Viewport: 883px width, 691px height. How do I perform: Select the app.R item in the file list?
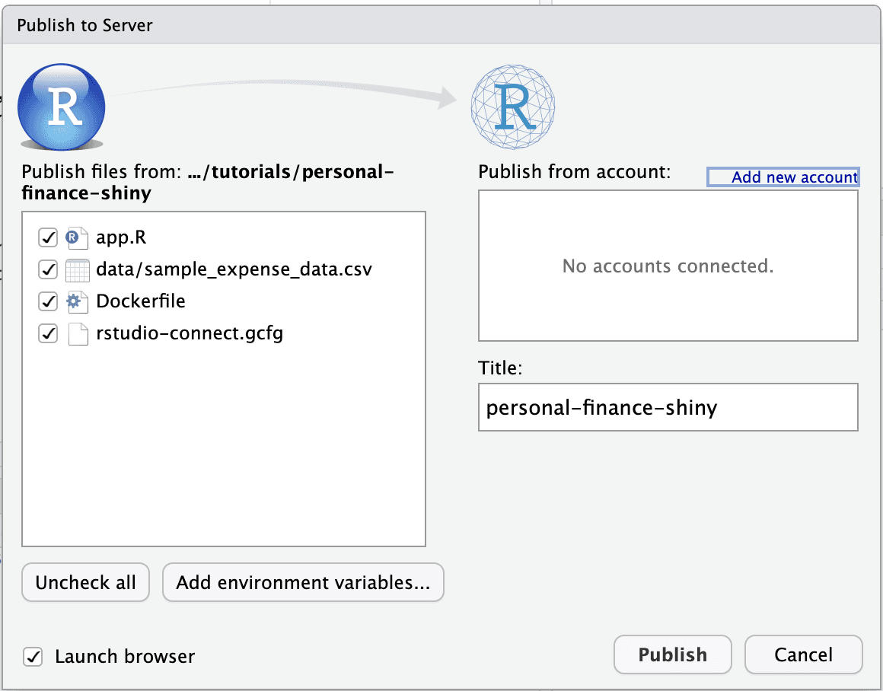(120, 237)
